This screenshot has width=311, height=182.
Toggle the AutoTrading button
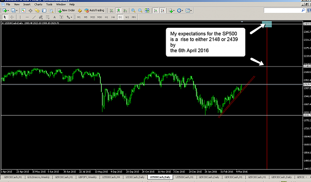coord(94,10)
